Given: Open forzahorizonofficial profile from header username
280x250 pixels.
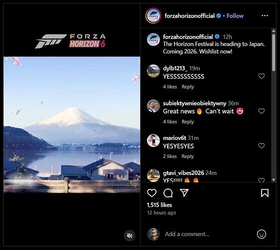Looking at the screenshot, I should click(189, 16).
